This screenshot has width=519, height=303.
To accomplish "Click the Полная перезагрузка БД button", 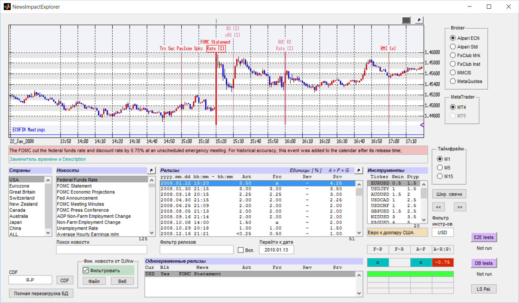I will pyautogui.click(x=41, y=293).
